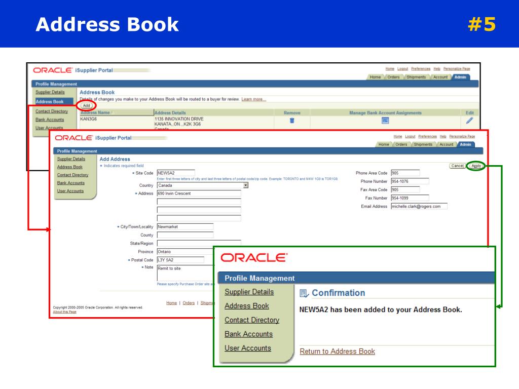The height and width of the screenshot is (389, 519).
Task: Click the Cancel button in Add Address
Action: coord(457,166)
